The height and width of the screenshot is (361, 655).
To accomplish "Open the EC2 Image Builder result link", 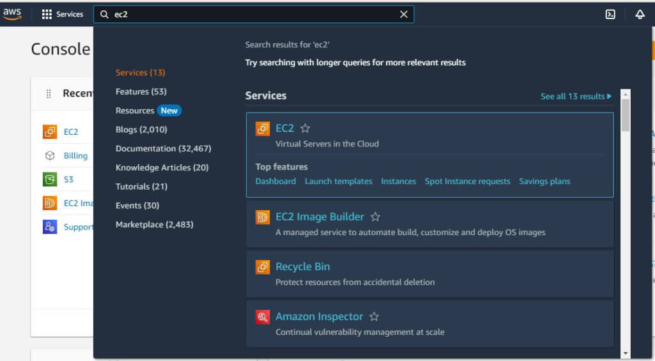I will pyautogui.click(x=320, y=217).
